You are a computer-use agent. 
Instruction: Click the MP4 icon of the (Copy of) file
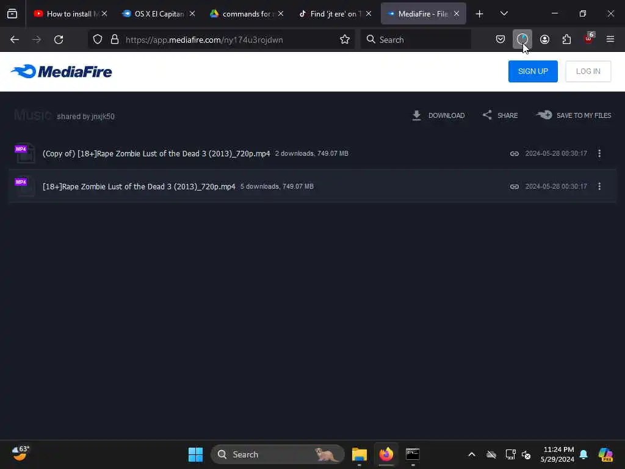(24, 153)
